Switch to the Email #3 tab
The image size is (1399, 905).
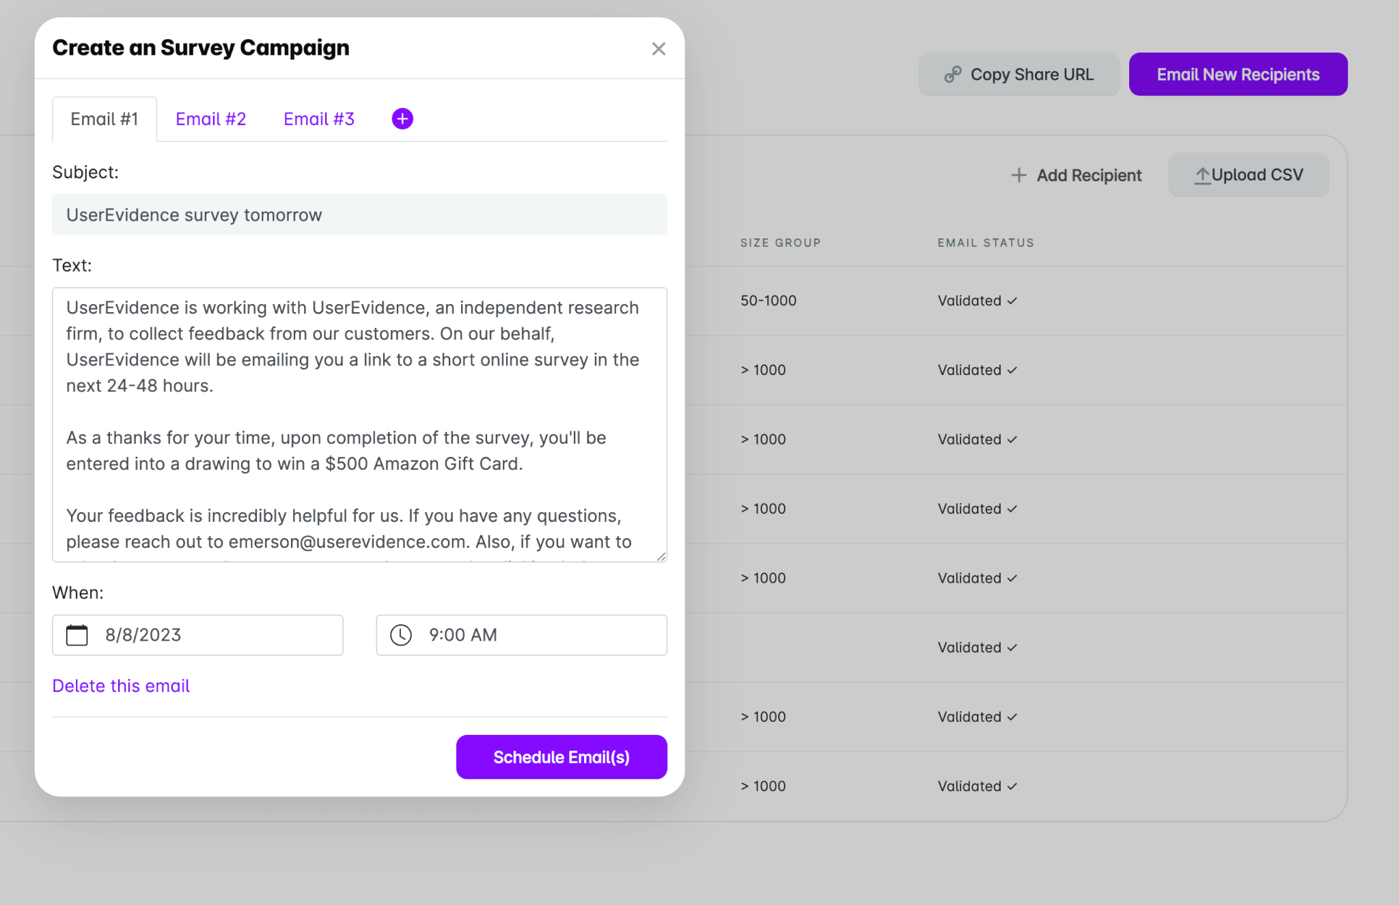coord(319,119)
